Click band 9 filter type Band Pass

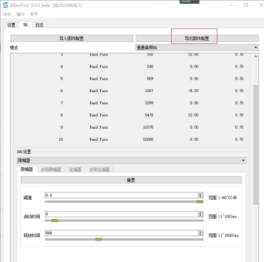[x=99, y=127]
